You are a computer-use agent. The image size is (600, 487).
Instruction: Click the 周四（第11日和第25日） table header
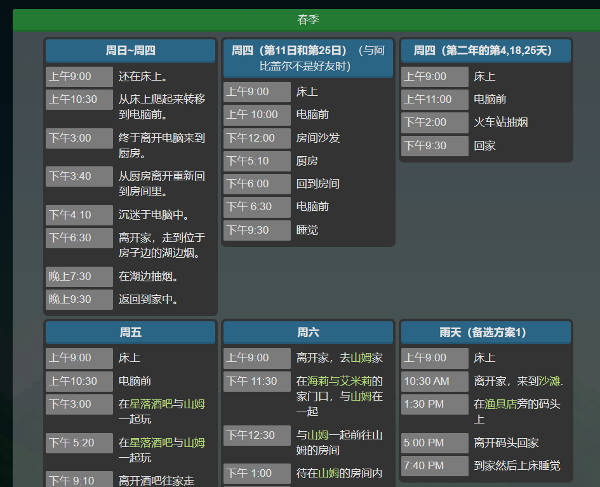[x=308, y=58]
